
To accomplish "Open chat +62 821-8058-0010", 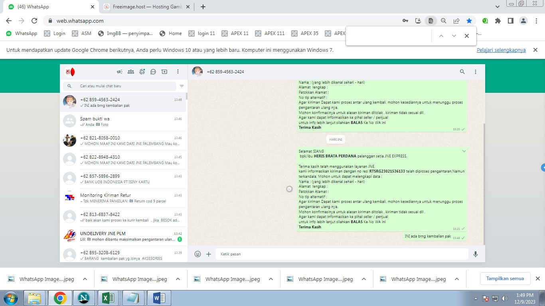I will [x=123, y=141].
